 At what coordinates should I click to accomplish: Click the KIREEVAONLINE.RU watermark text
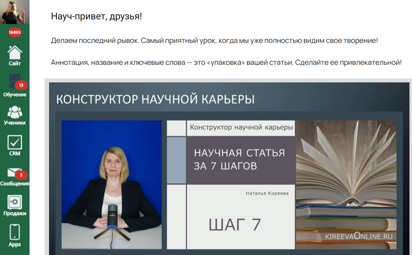[359, 236]
